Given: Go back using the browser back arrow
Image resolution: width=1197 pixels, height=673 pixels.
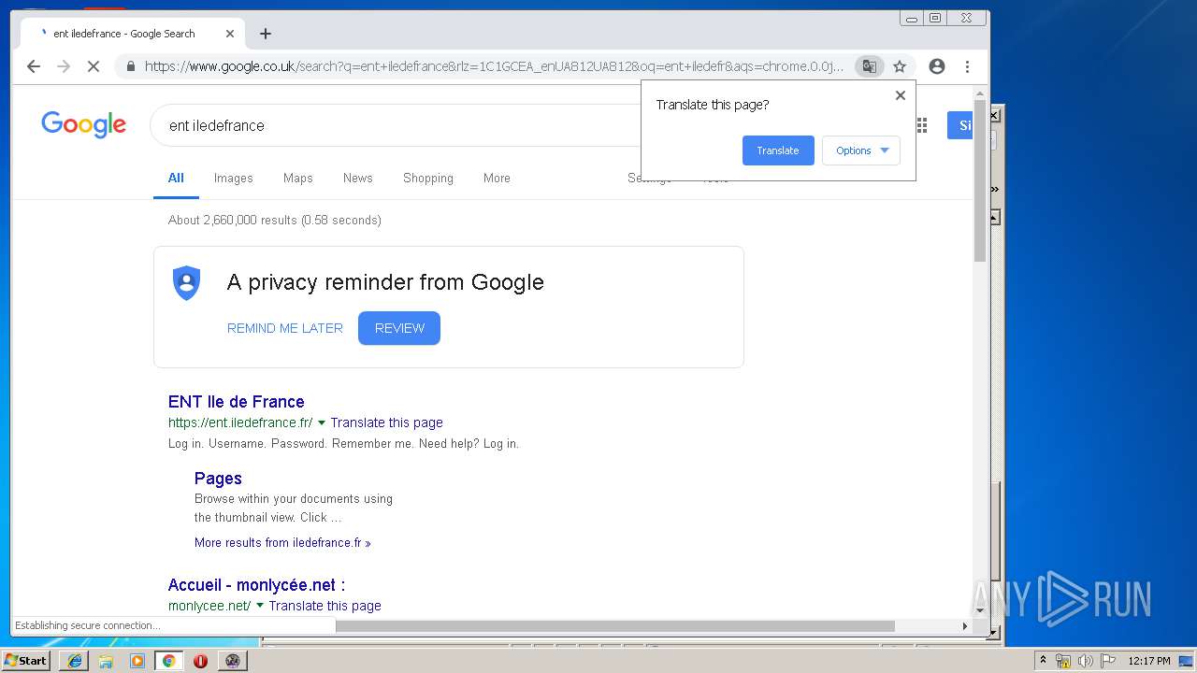Looking at the screenshot, I should [34, 66].
